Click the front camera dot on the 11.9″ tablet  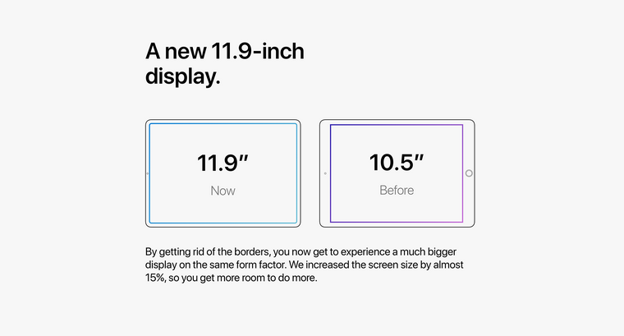(148, 173)
